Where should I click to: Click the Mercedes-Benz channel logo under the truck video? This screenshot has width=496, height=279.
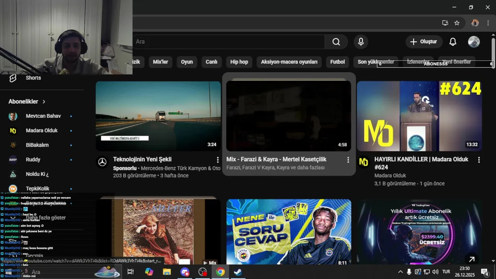[x=102, y=162]
